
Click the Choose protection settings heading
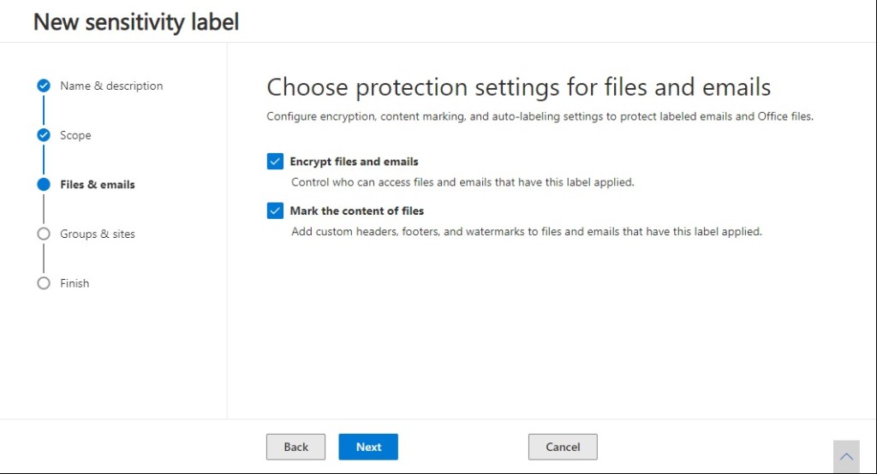518,87
